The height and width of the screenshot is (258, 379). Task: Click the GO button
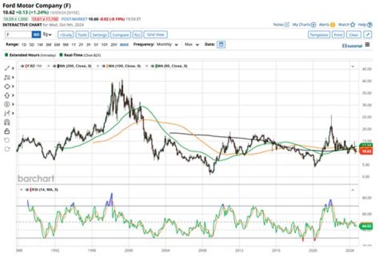36,35
